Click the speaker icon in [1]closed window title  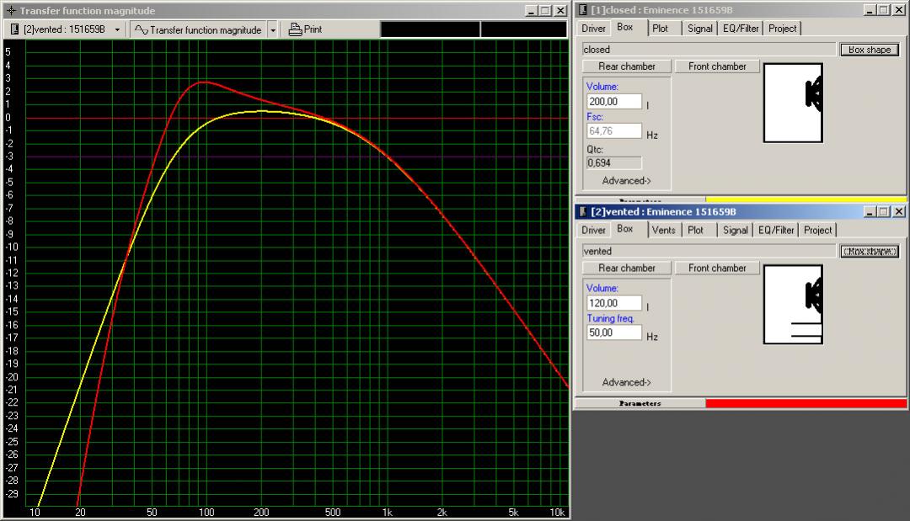click(583, 10)
